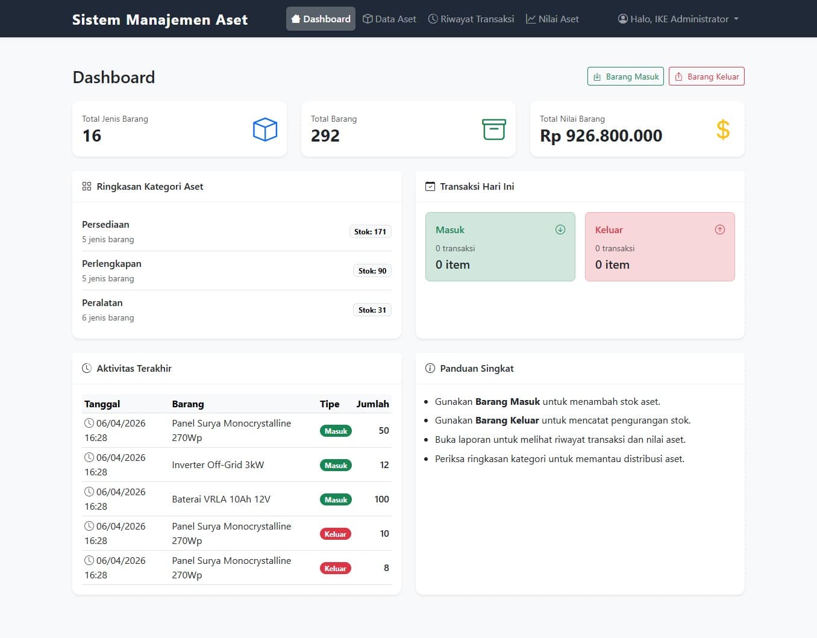
Task: Click the info icon beside Panduan Singkat
Action: click(430, 368)
